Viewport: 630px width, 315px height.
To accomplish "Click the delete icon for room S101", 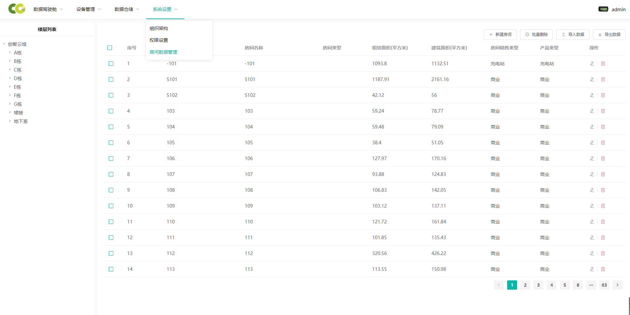I will [603, 79].
